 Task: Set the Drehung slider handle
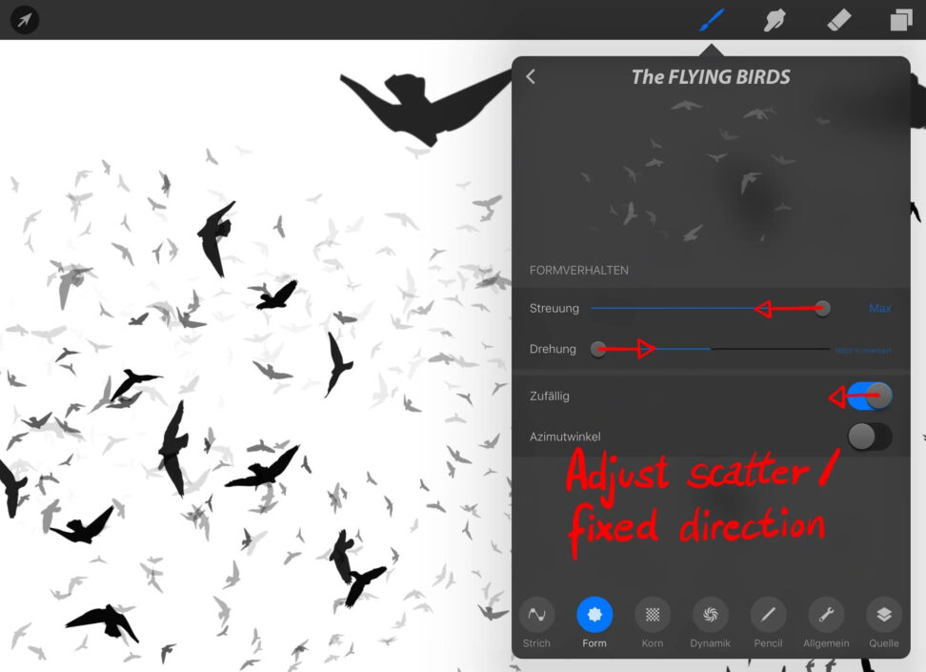[599, 349]
